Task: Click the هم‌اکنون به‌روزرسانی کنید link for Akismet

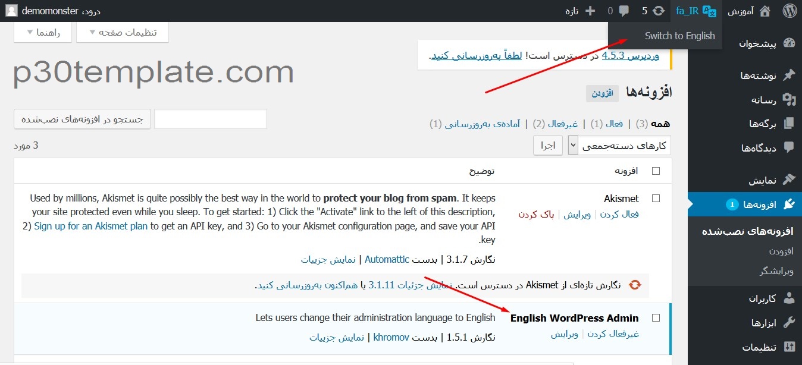Action: (307, 285)
